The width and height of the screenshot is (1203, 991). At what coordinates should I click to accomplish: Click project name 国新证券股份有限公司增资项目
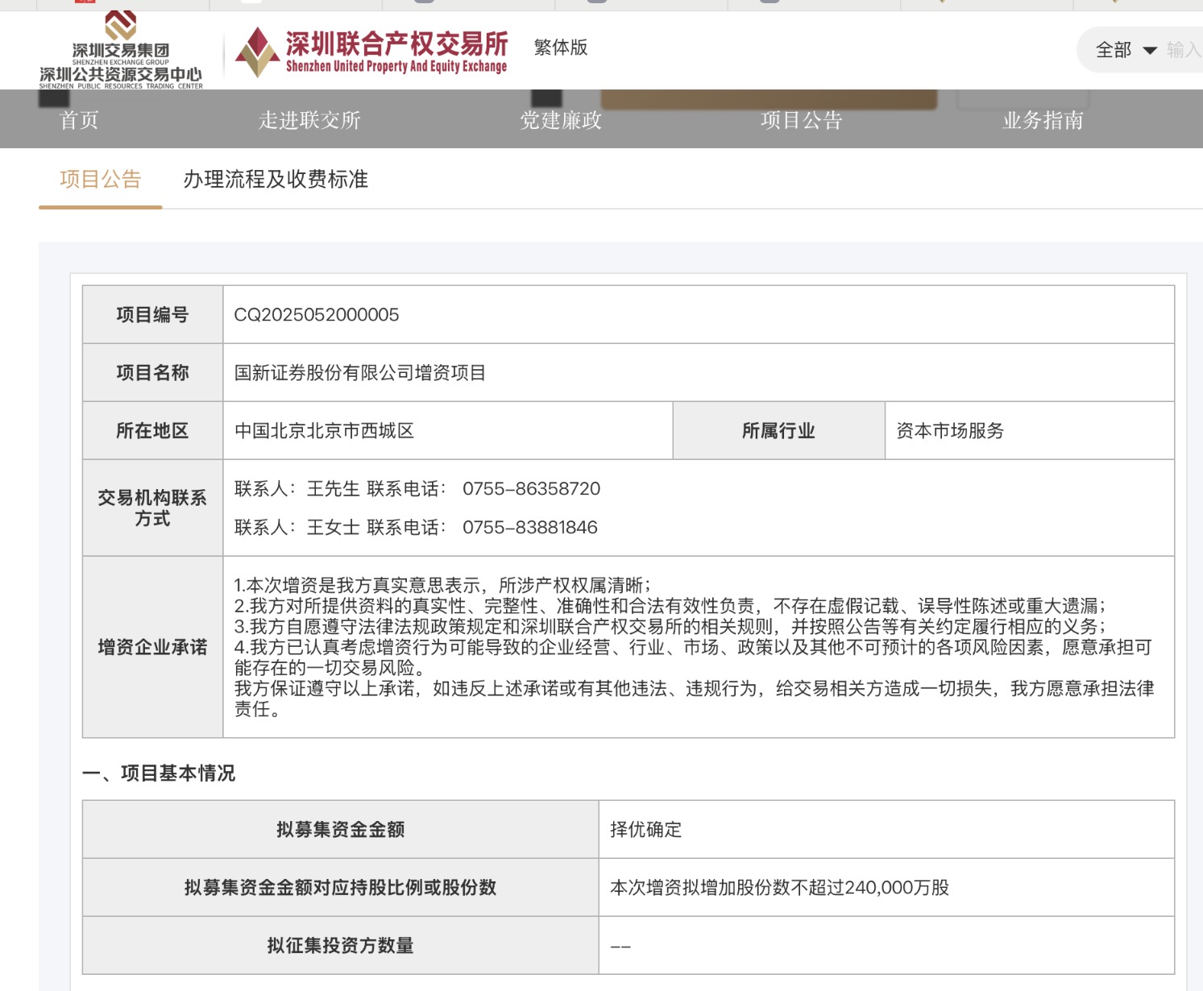(360, 373)
